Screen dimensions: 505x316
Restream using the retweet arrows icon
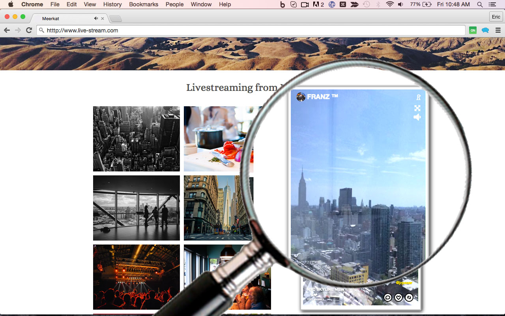(x=409, y=297)
